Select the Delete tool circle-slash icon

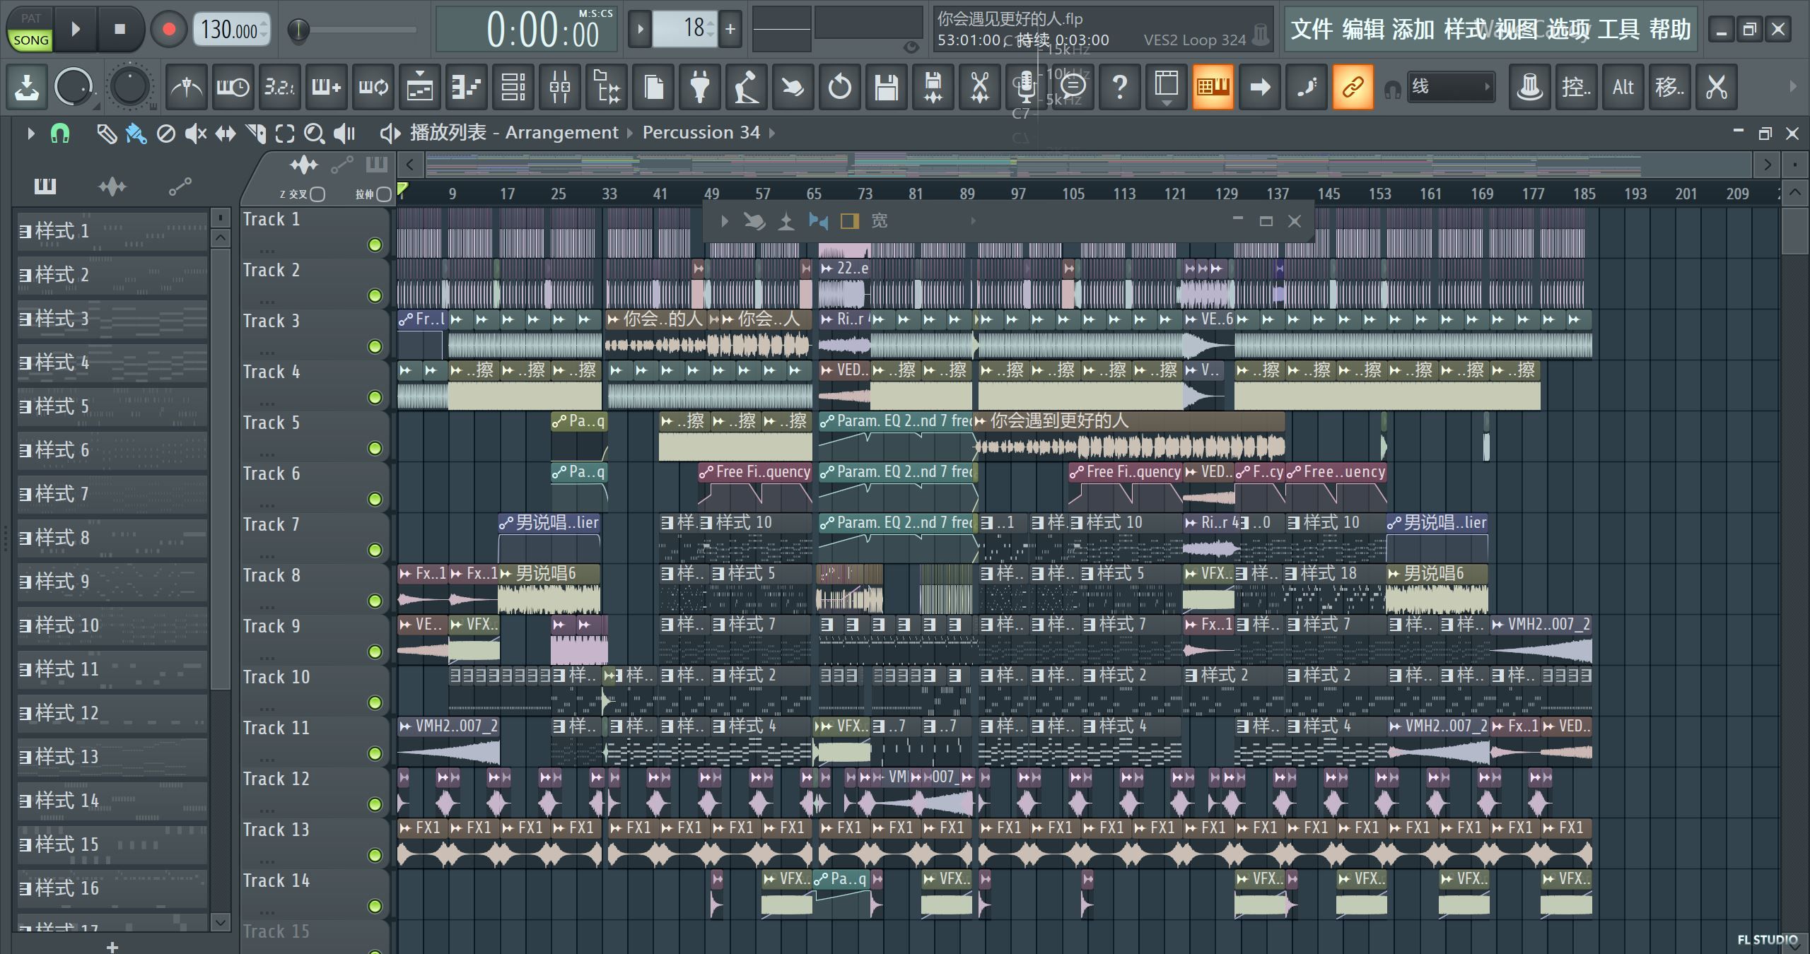(165, 134)
